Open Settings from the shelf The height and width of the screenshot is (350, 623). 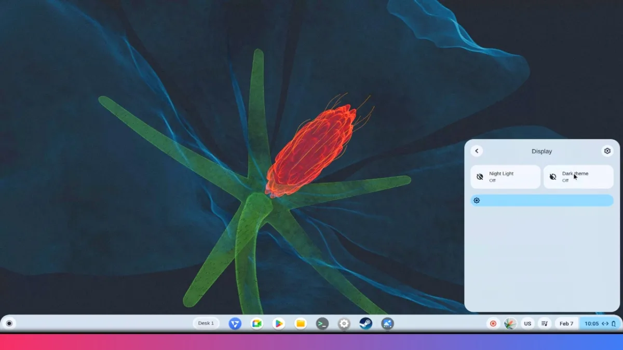[344, 324]
